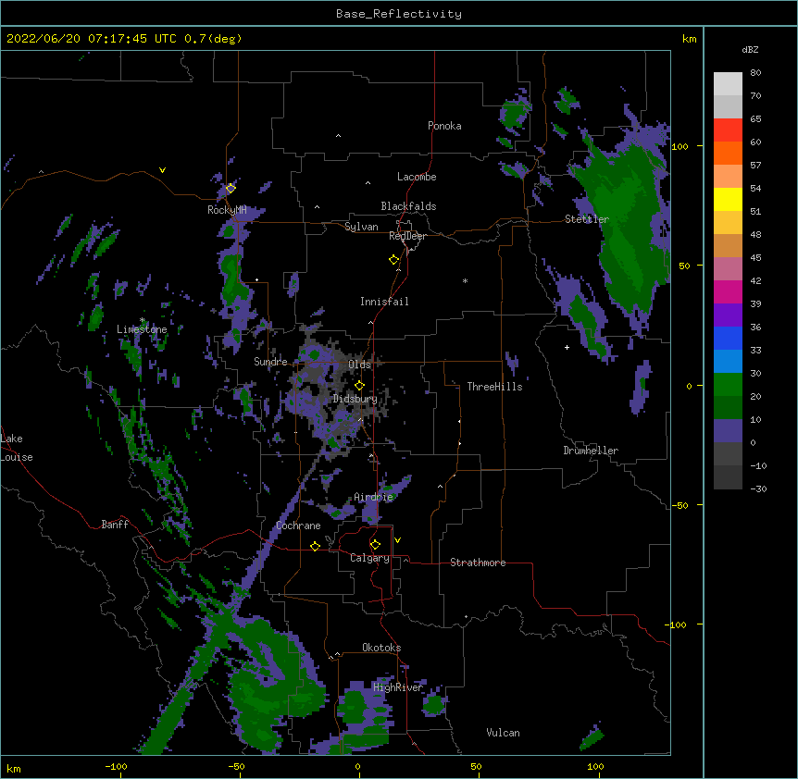The width and height of the screenshot is (798, 779).
Task: Click the Strathmore label
Action: [478, 563]
